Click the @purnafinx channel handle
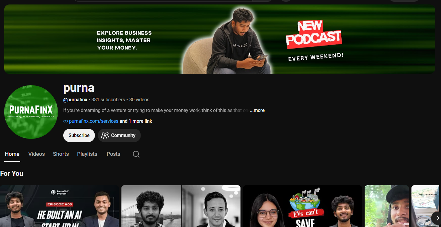 click(x=75, y=100)
